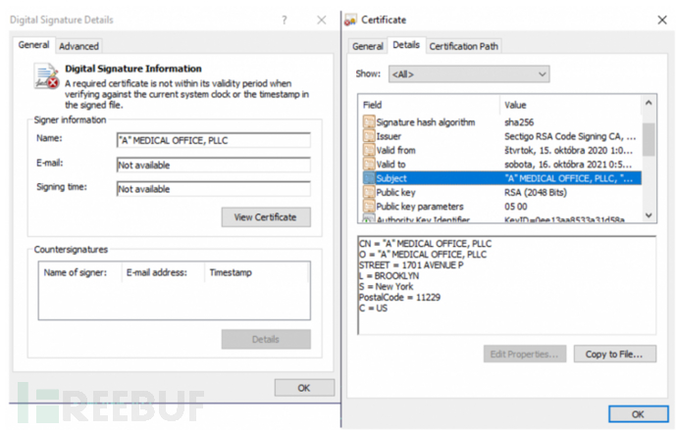Click the Signature hash algorithm field icon
677x430 pixels.
click(x=369, y=122)
